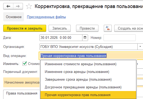The image size is (143, 99).
Task: Go forward with the right arrow
Action: click(18, 6)
